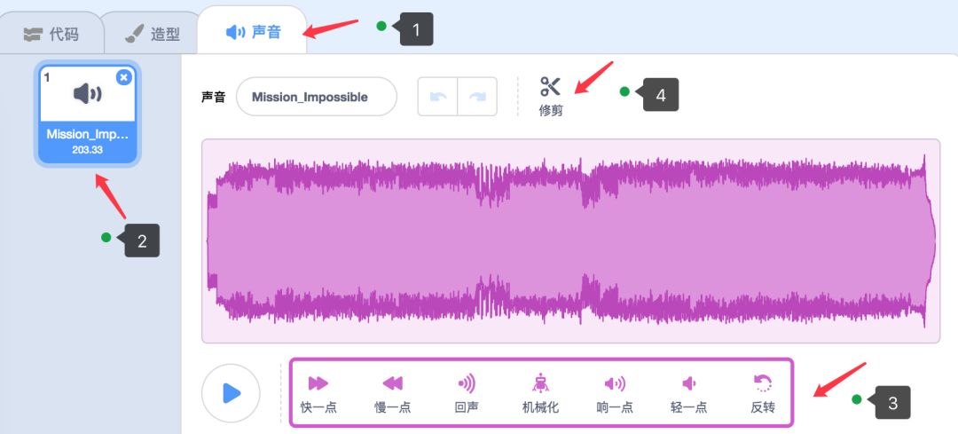The width and height of the screenshot is (958, 434).
Task: Select the Mission_Imp sound thumbnail
Action: (88, 114)
